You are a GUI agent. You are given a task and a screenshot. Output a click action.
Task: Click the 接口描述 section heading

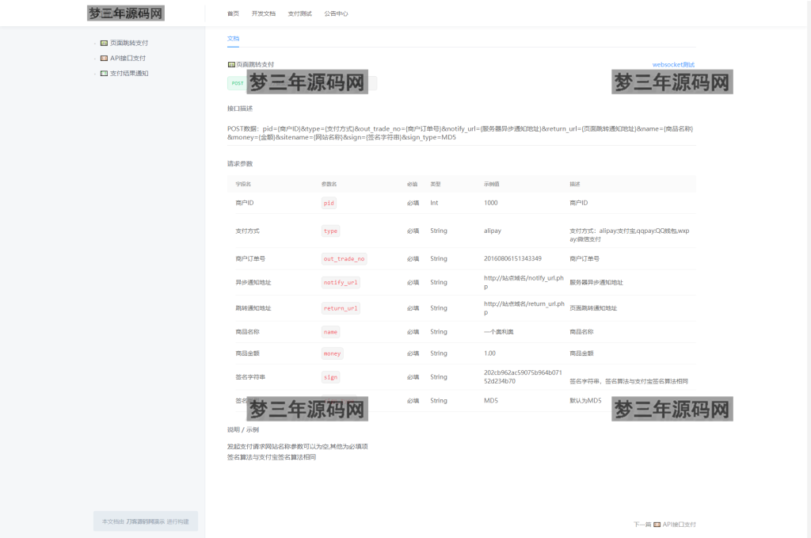[x=240, y=109]
